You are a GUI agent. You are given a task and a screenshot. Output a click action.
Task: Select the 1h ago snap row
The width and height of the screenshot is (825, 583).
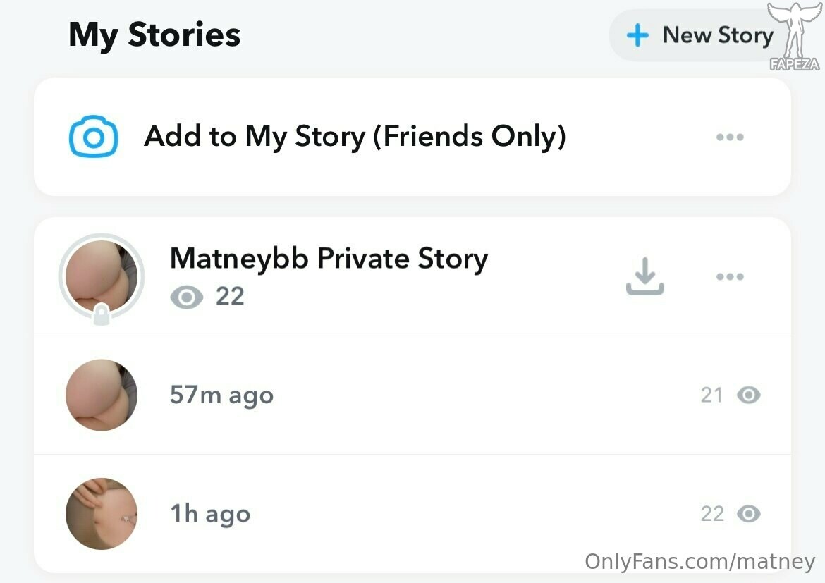coord(412,513)
